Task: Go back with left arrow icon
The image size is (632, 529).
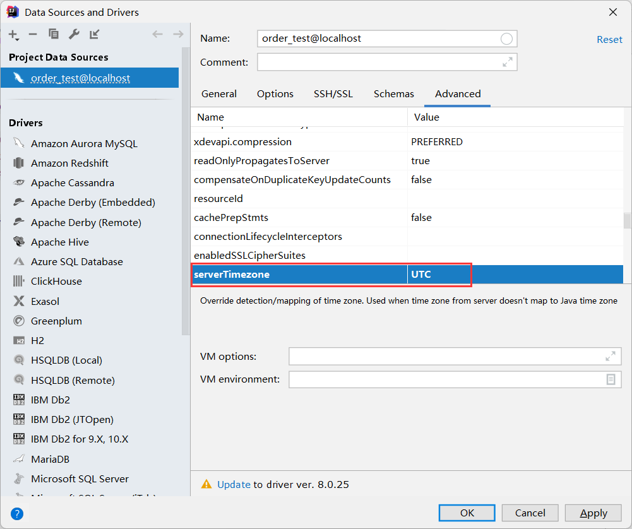Action: (x=158, y=34)
